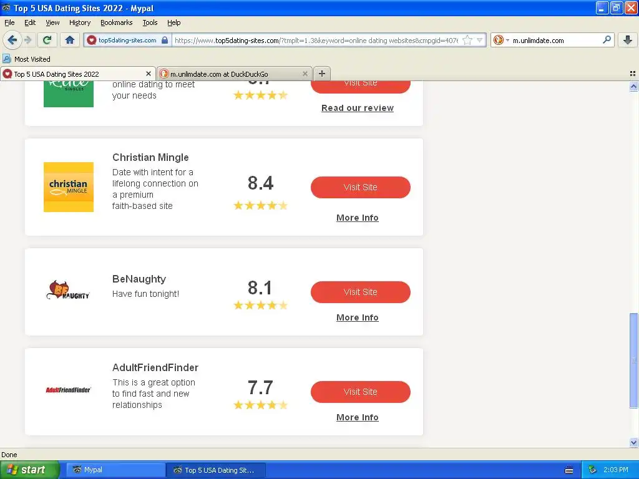Click Visit Site for AdultFriendFinder

point(360,392)
